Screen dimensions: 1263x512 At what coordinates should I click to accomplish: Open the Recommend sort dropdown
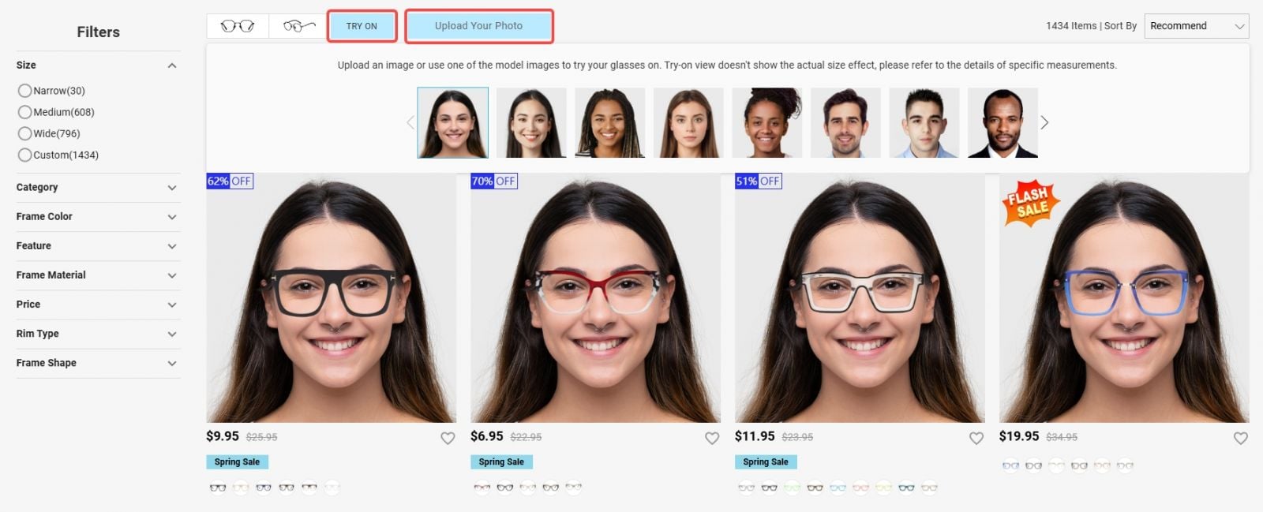click(x=1196, y=26)
